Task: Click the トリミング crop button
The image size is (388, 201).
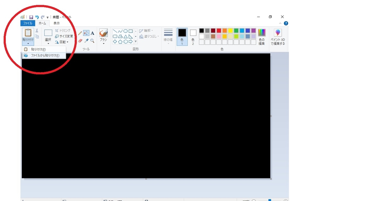Action: coord(63,30)
